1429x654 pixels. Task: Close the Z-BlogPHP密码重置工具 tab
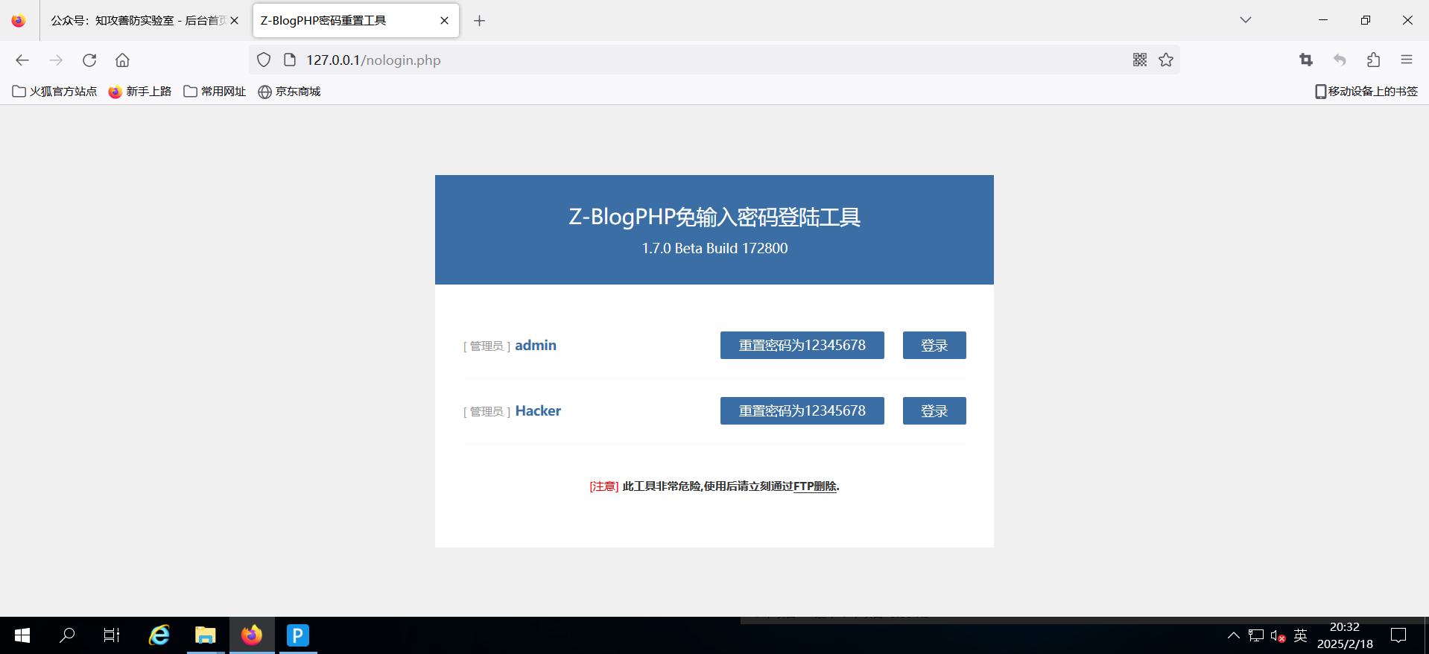click(x=444, y=21)
